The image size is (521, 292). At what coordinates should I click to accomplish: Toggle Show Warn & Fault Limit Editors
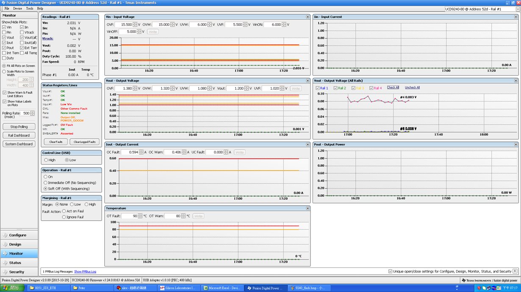click(x=4, y=93)
